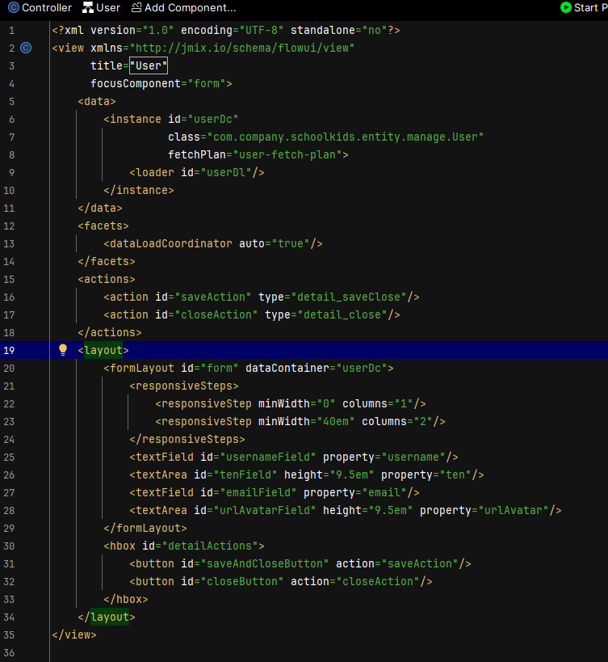Screen dimensions: 608x662
Task: Click the focusComponent form value on line 4
Action: pos(207,83)
